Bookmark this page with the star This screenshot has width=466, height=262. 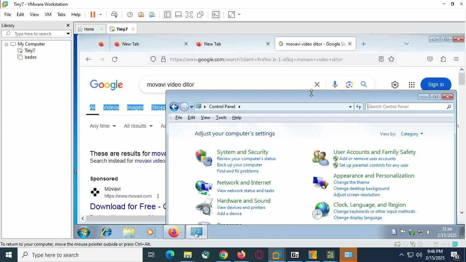(391, 59)
